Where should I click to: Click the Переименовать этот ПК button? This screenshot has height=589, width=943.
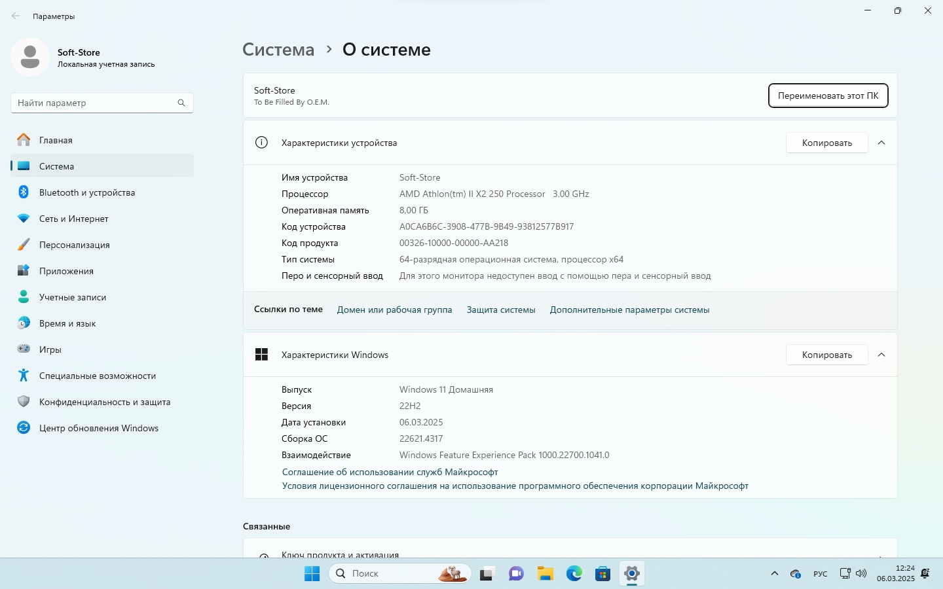coord(828,96)
